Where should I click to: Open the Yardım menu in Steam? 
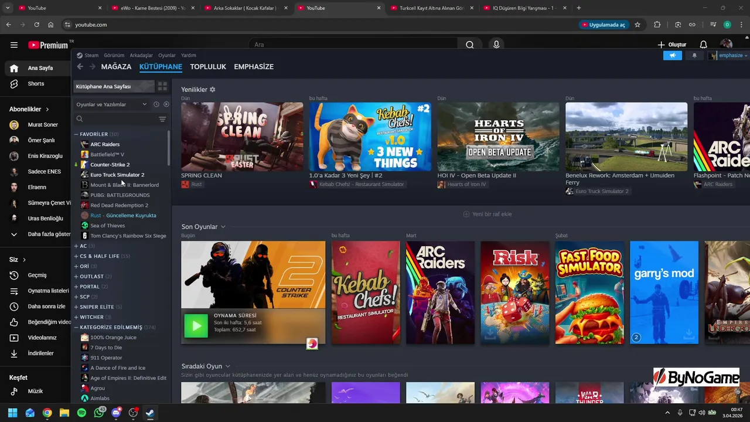pyautogui.click(x=189, y=55)
